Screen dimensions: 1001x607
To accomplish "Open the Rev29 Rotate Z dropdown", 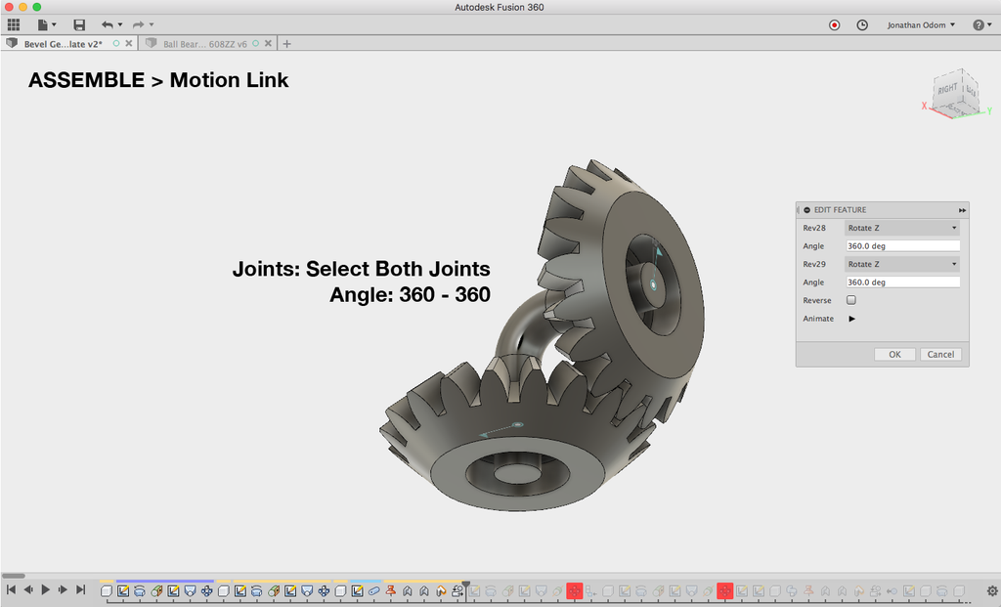I will [x=902, y=264].
